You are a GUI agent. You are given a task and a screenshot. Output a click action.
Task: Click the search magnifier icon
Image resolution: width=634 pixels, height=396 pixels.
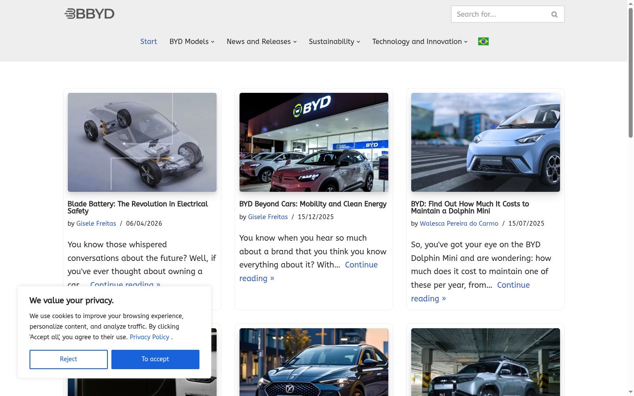554,15
